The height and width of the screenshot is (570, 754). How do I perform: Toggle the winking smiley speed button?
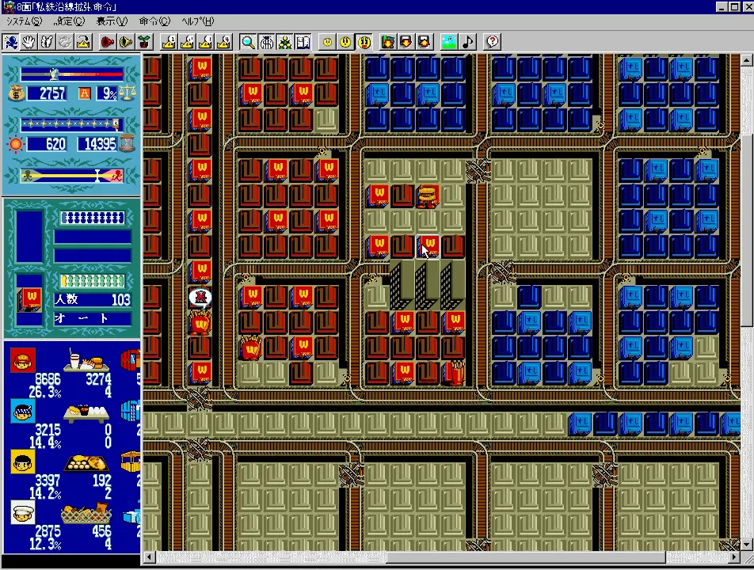pos(345,42)
